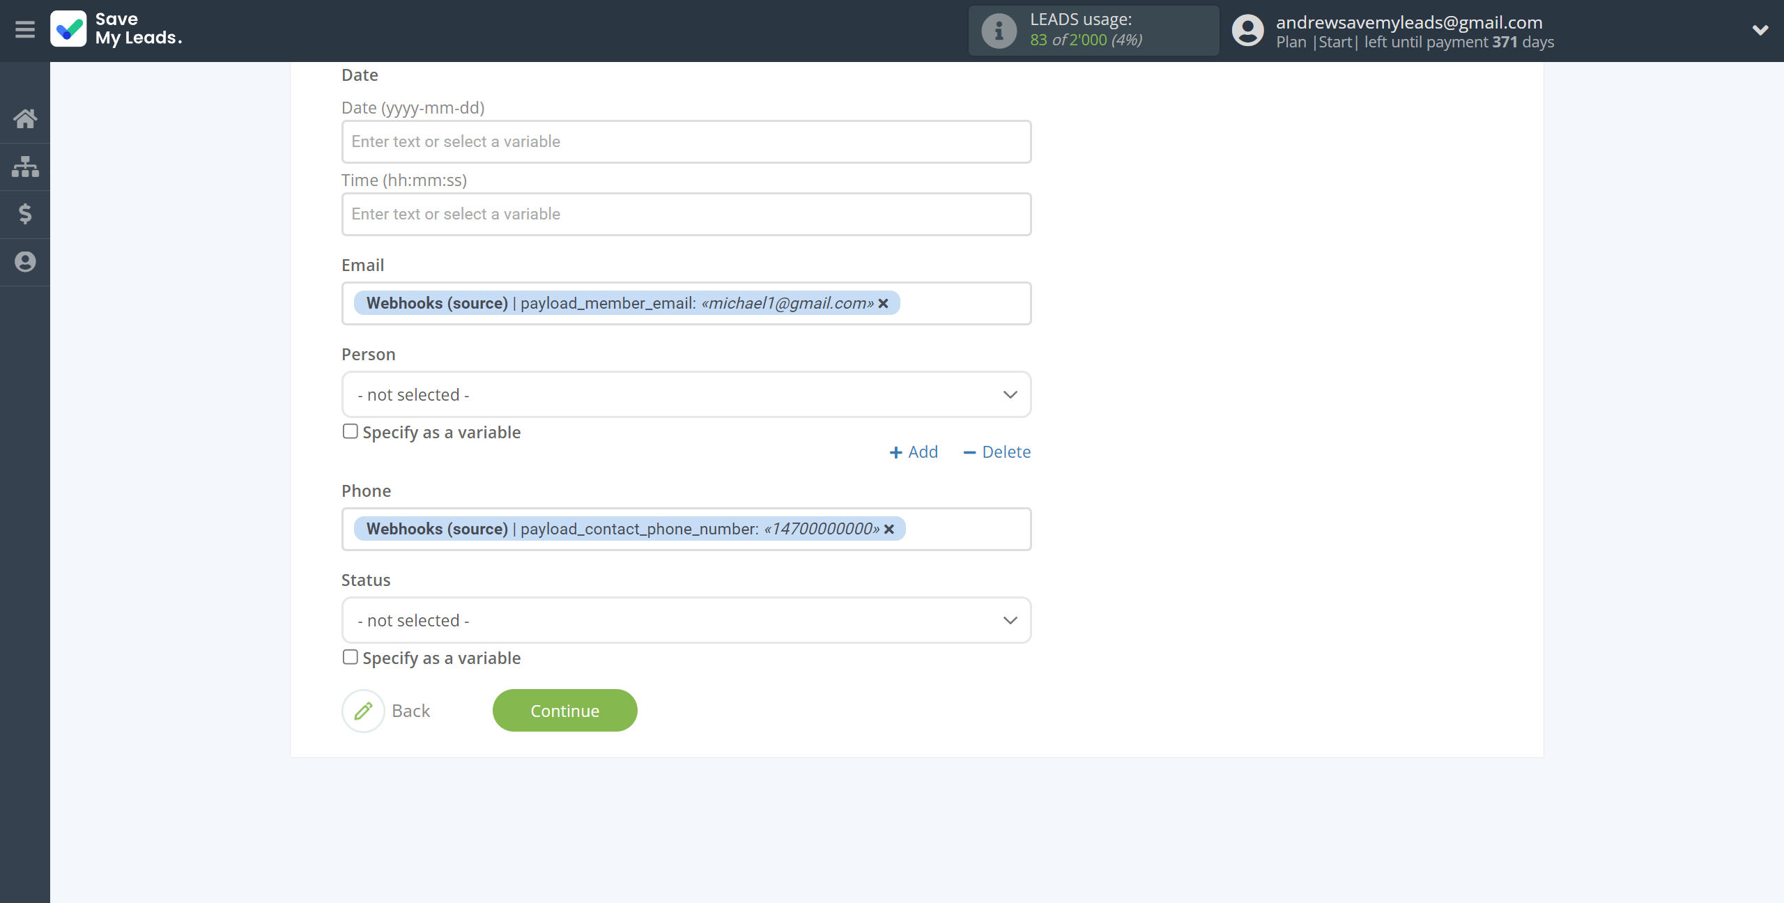
Task: Click the Continue button
Action: [x=565, y=711]
